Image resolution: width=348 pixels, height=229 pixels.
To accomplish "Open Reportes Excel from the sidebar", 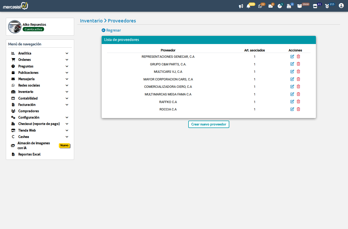I will tap(29, 154).
